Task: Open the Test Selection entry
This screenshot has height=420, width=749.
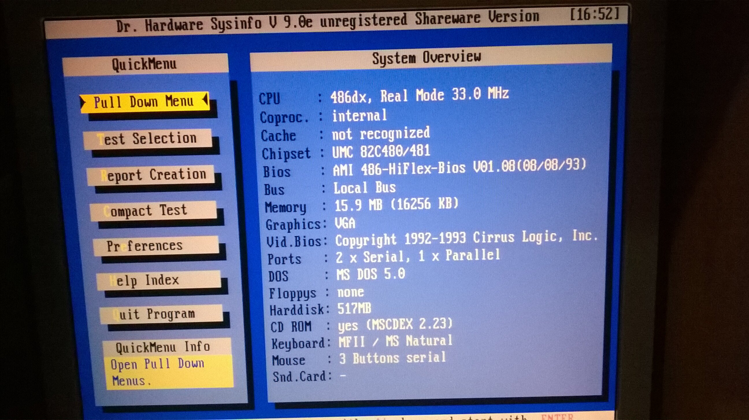Action: coord(148,139)
